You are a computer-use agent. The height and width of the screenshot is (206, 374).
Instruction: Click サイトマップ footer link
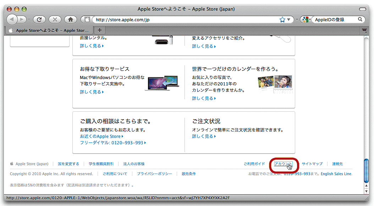312,164
